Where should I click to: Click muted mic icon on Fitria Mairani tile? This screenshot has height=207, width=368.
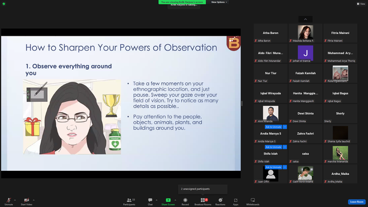[x=325, y=41]
